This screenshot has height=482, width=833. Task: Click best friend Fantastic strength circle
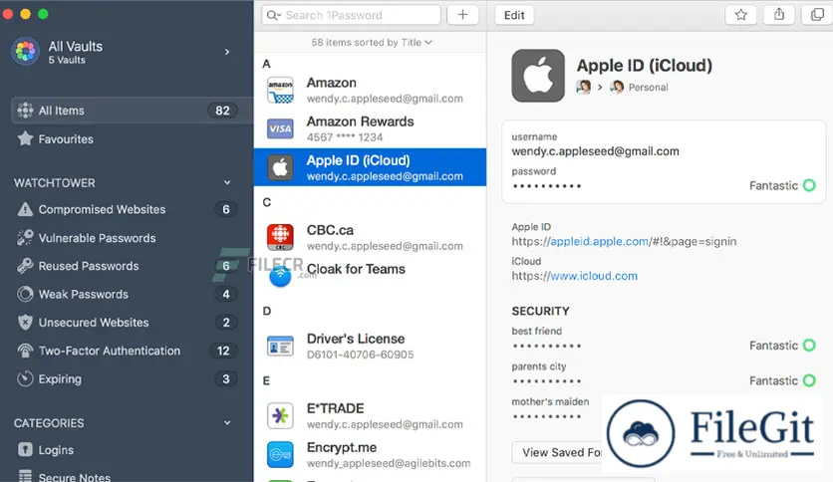click(x=809, y=345)
